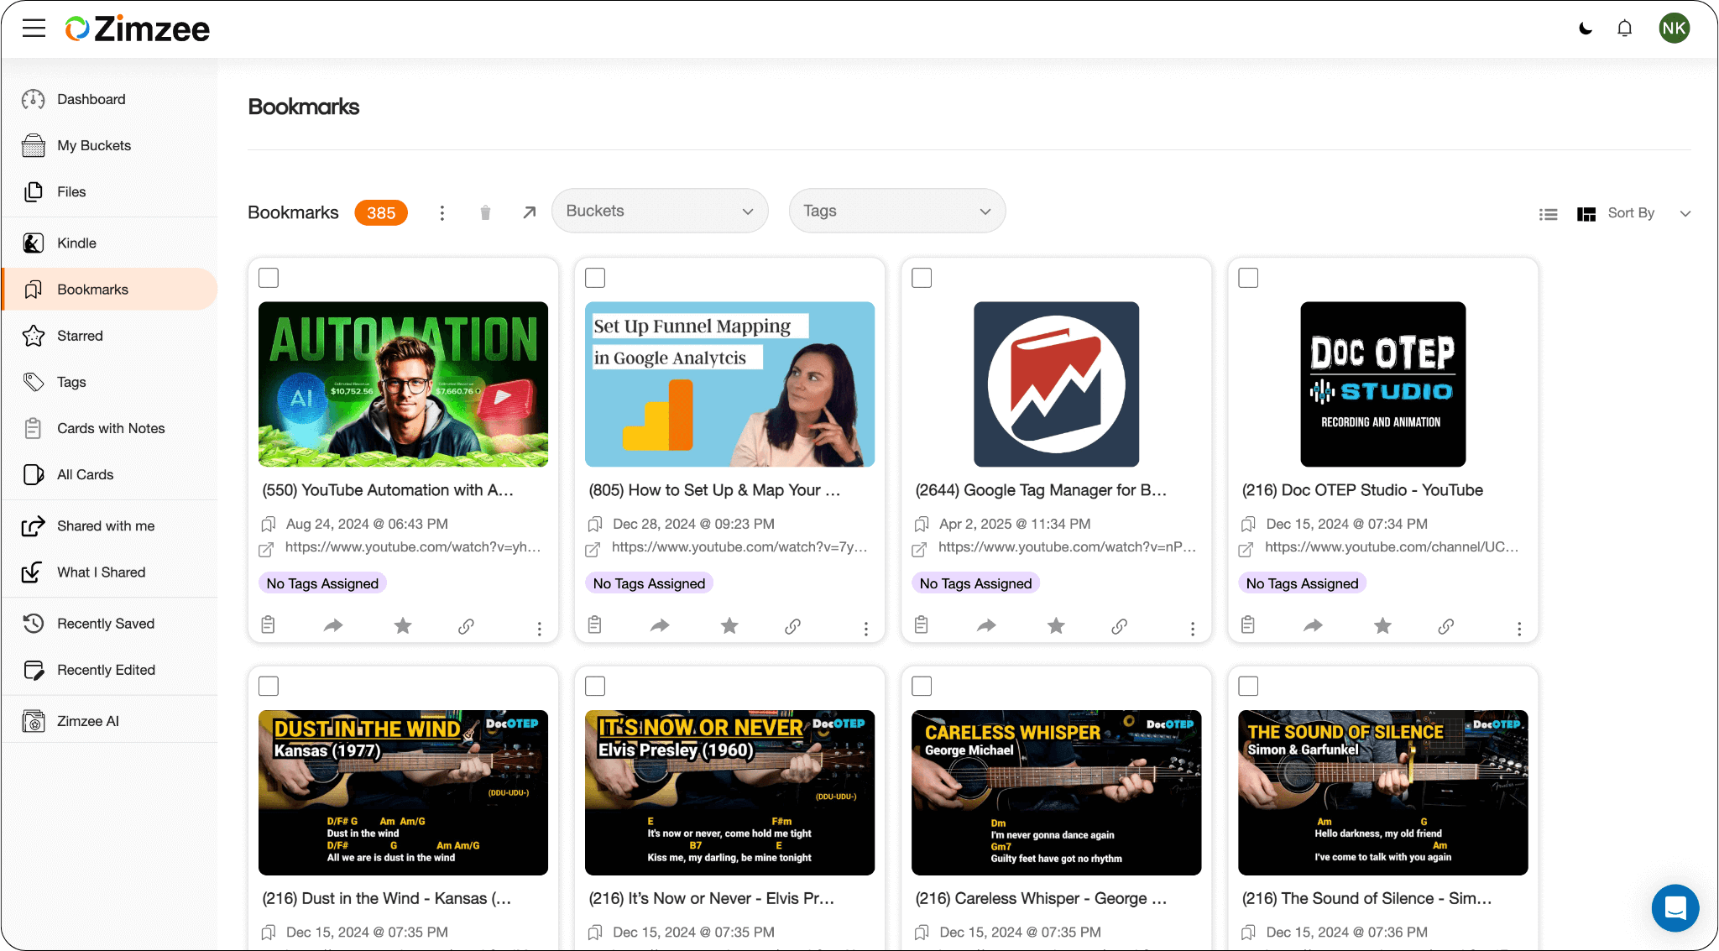Open the Doc OTEP Studio channel URL
The height and width of the screenshot is (951, 1719).
point(1392,547)
